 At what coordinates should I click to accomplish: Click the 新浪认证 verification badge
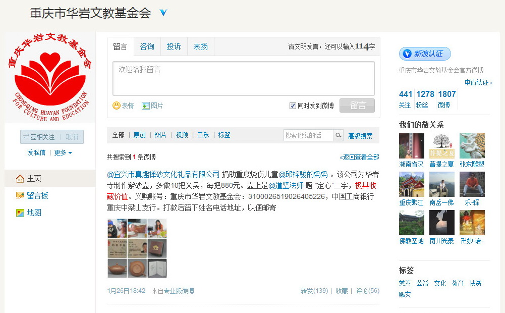pos(424,54)
